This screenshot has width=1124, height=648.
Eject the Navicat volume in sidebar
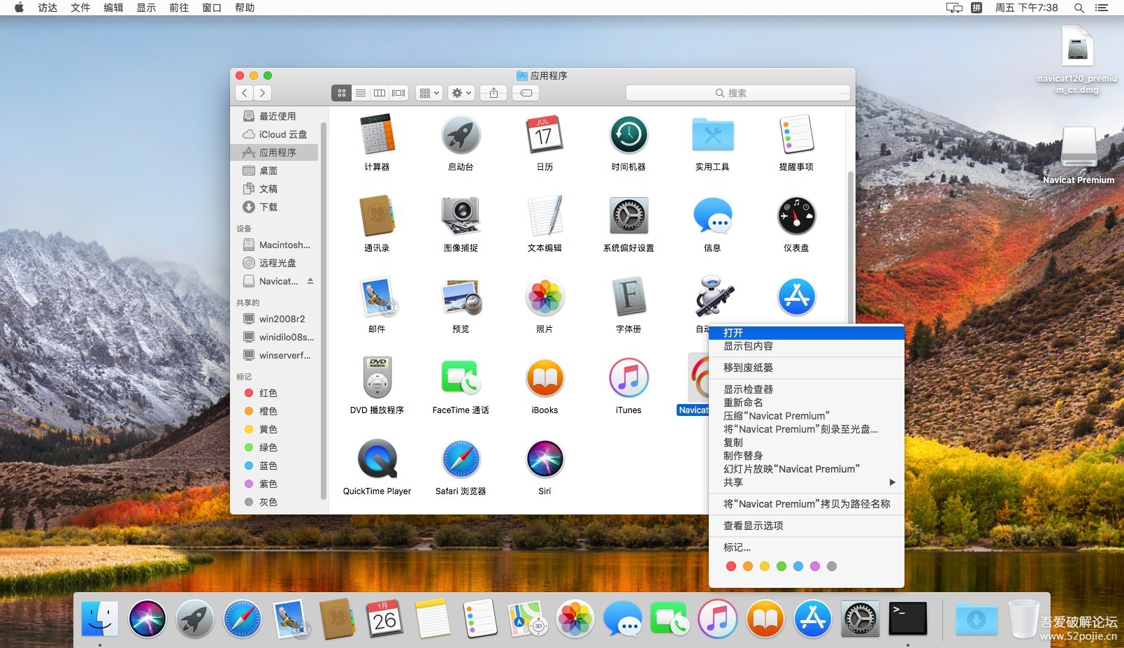click(x=310, y=281)
